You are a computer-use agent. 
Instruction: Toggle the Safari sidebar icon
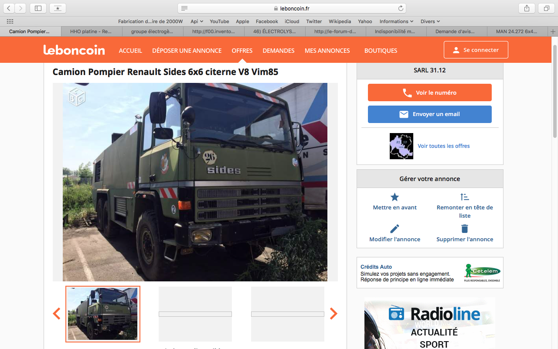[x=38, y=8]
